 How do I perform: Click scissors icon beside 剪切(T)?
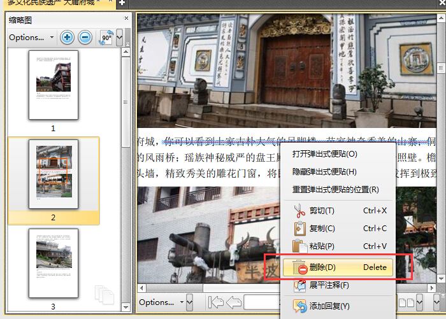coord(299,211)
